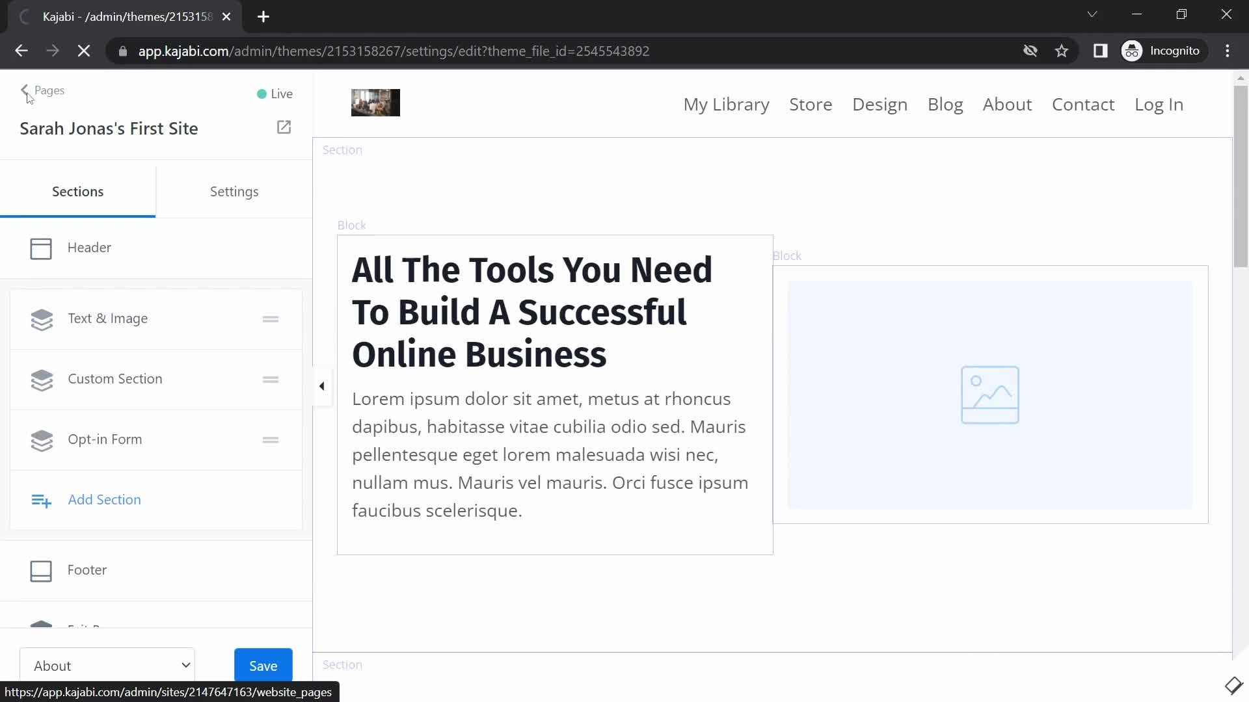Click the Opt-in Form section icon
This screenshot has height=702, width=1249.
(41, 439)
